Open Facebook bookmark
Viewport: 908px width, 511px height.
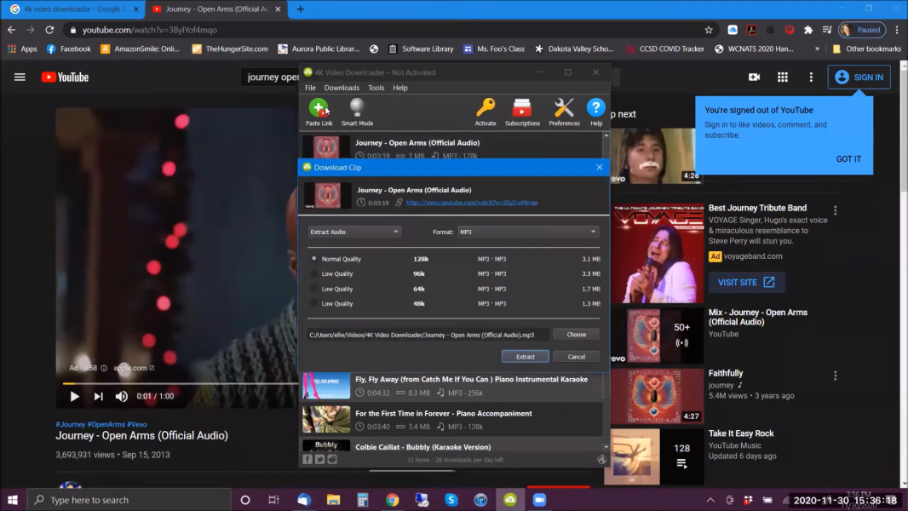point(68,49)
